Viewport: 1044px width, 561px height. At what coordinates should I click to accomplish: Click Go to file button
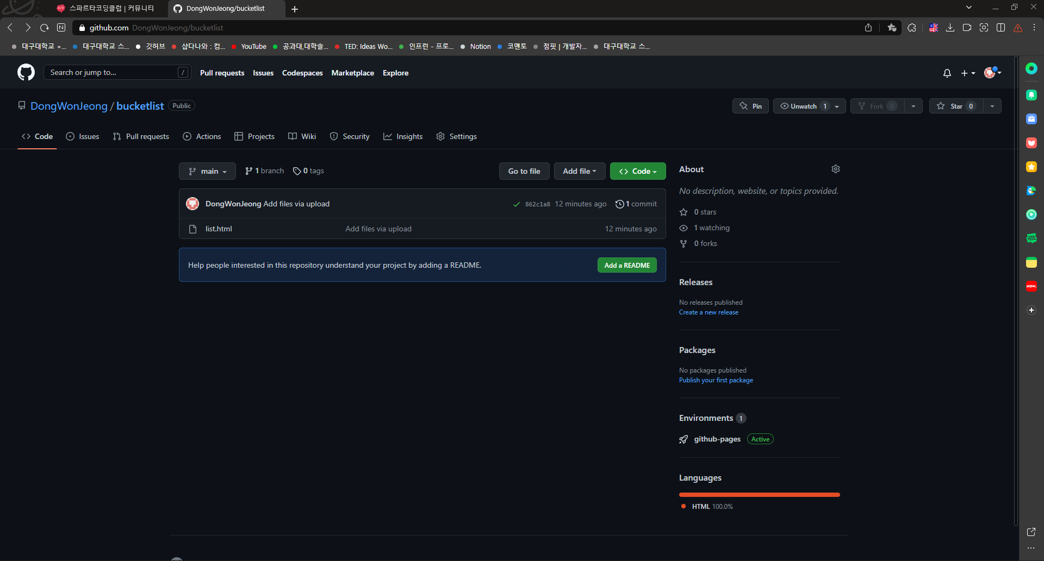click(x=524, y=171)
